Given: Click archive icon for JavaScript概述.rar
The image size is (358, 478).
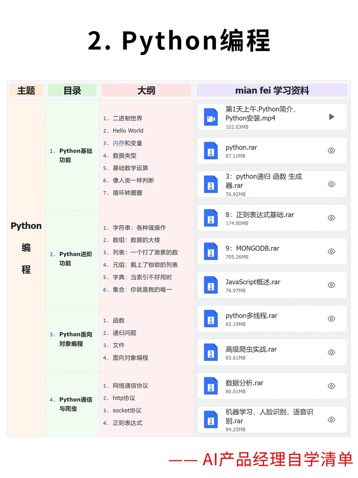Looking at the screenshot, I should pos(211,285).
